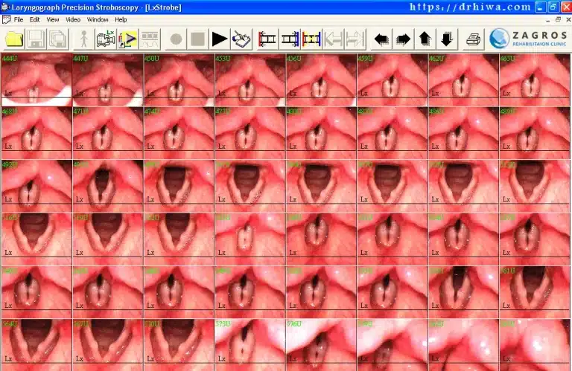572x371 pixels.
Task: Select frame thumbnail 468U
Action: tap(36, 133)
